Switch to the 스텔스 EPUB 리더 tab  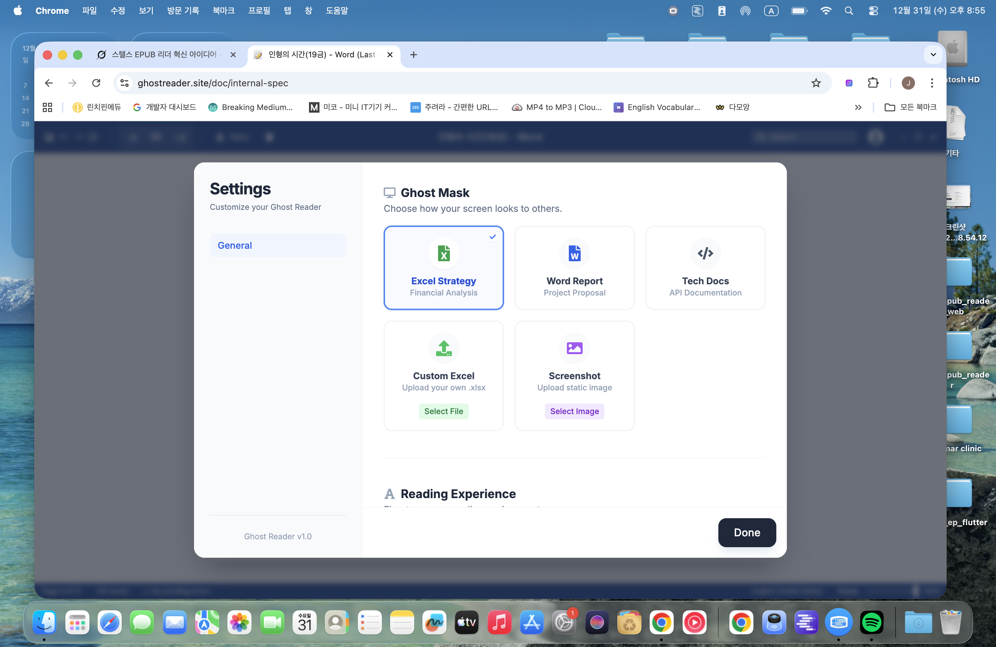tap(164, 55)
